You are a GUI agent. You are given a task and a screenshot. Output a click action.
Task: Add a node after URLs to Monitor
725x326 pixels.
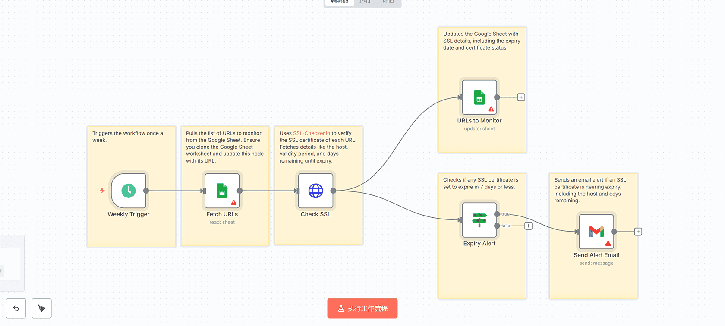pos(521,97)
